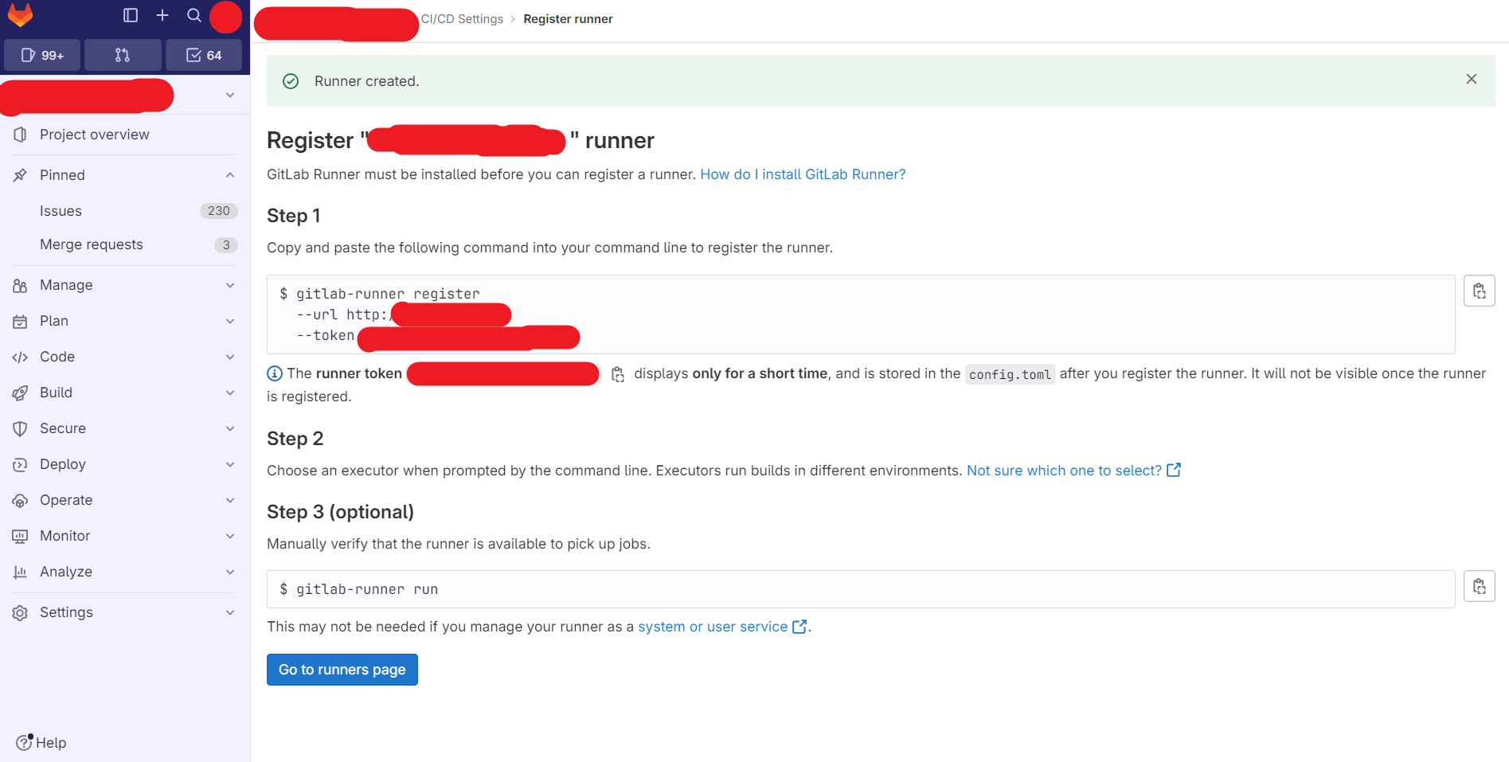Screen dimensions: 1509x762
Task: Click the Issues count badge 230
Action: (x=218, y=211)
